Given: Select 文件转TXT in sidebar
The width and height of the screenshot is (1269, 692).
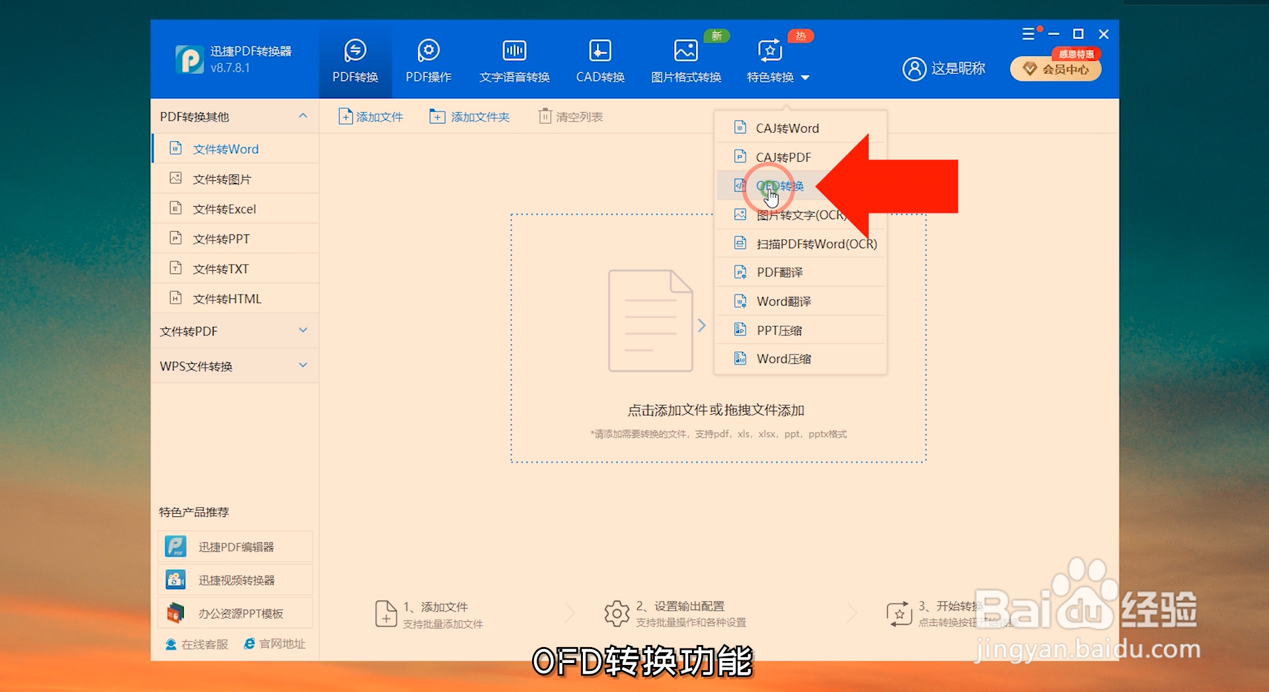Looking at the screenshot, I should 235,269.
